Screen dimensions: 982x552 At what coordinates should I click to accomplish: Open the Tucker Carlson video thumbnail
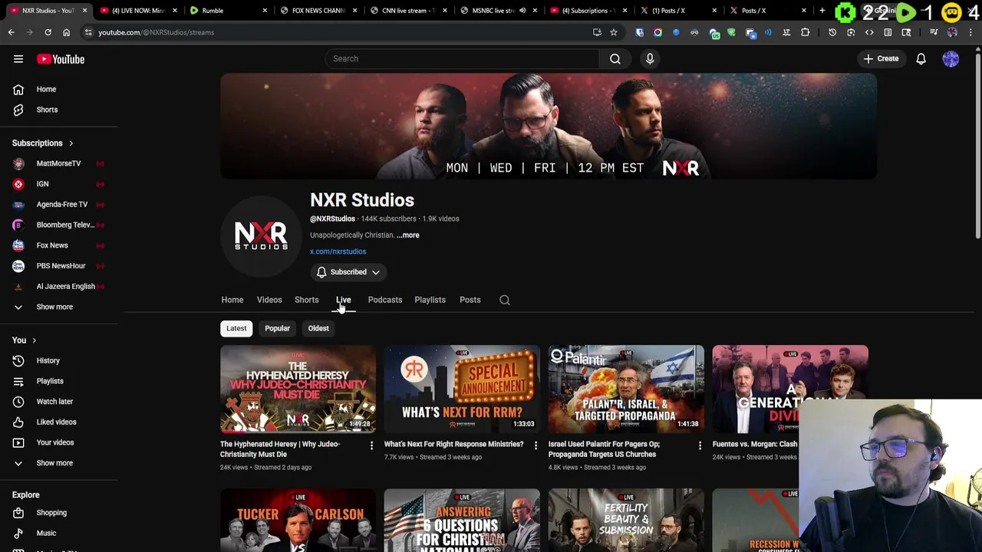click(x=298, y=521)
